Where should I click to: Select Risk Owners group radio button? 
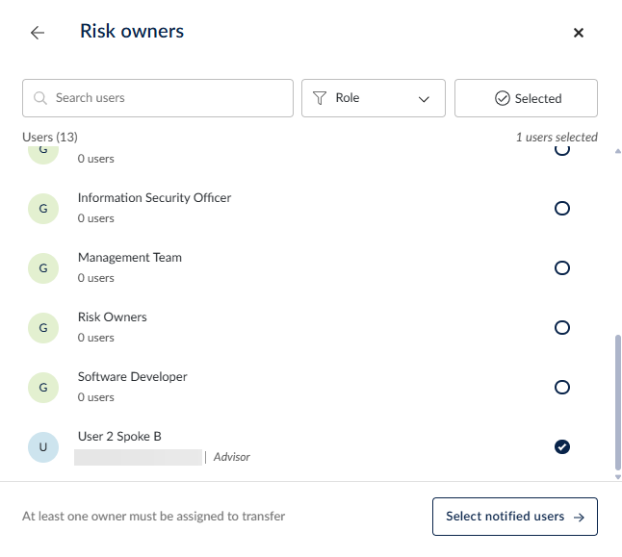click(562, 327)
